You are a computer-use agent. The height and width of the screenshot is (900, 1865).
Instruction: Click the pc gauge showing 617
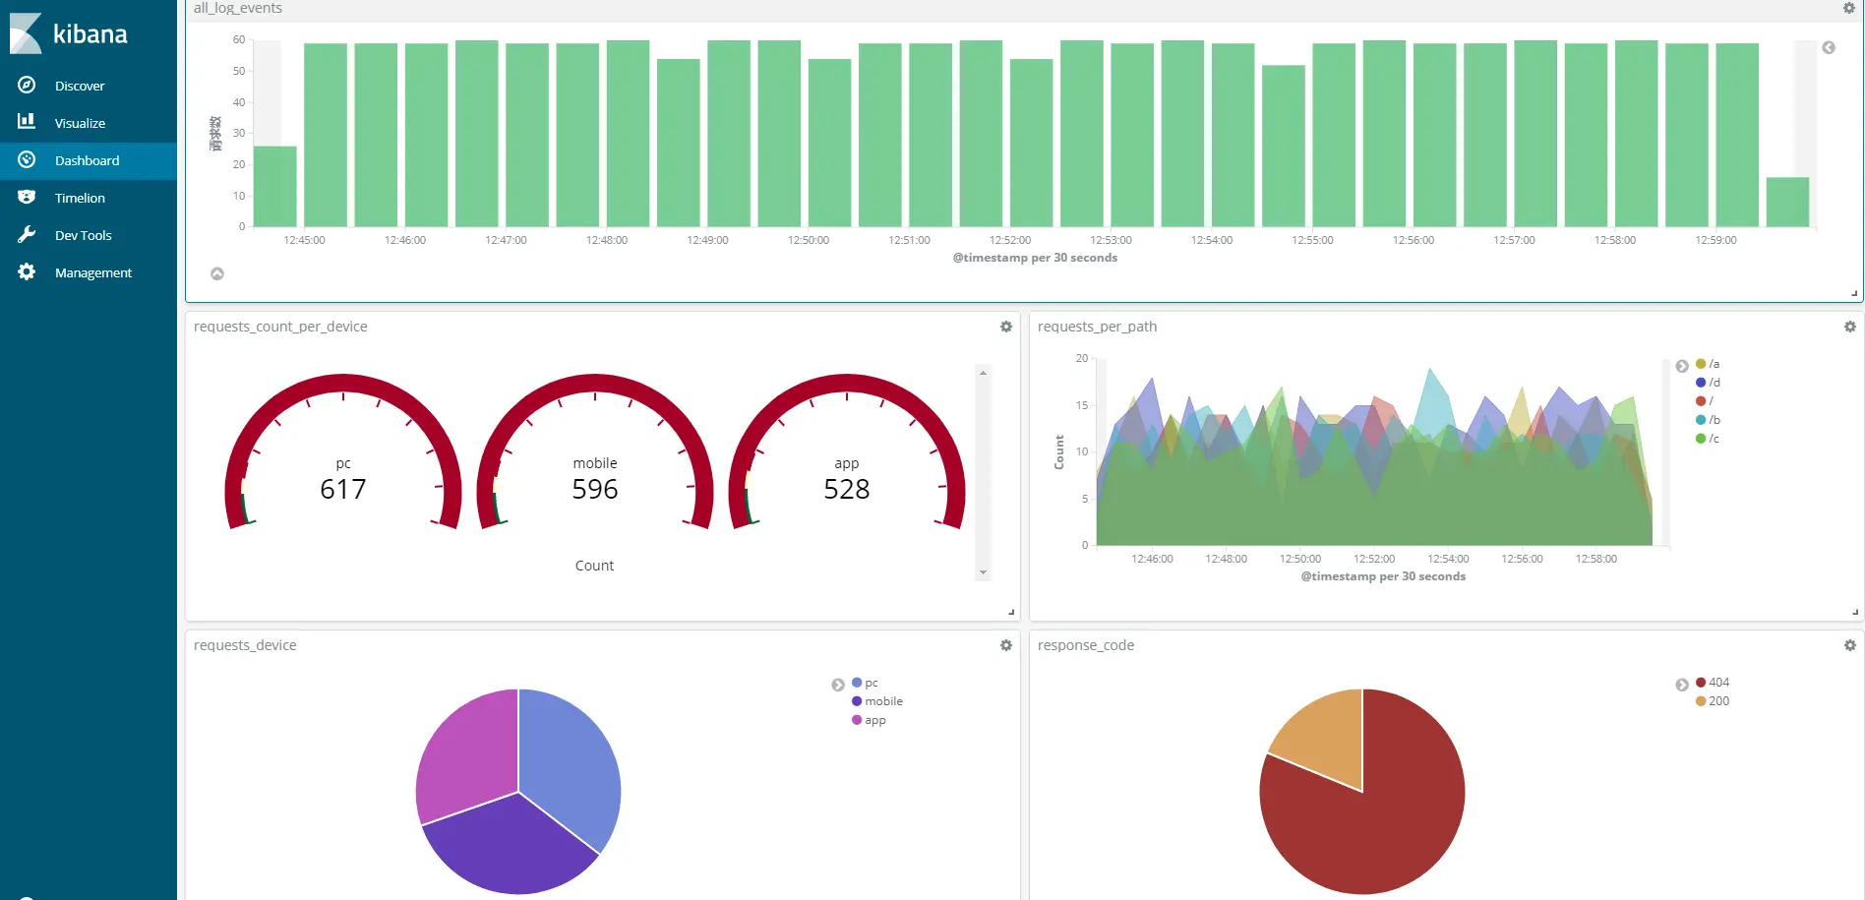pos(343,452)
